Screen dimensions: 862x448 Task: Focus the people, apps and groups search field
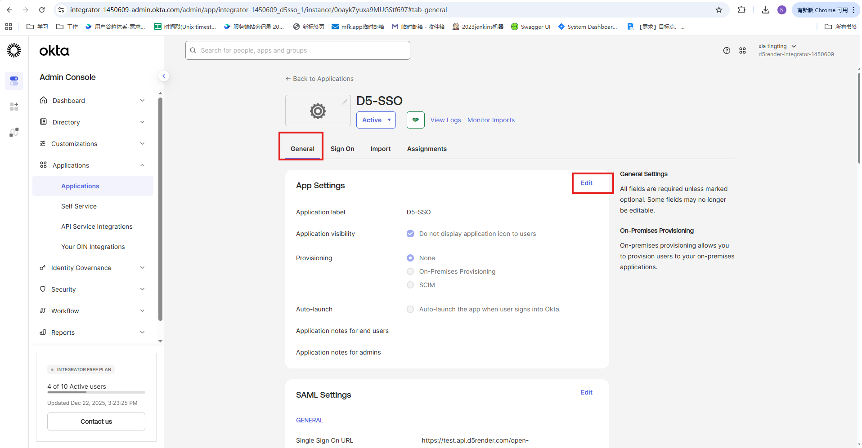(298, 50)
